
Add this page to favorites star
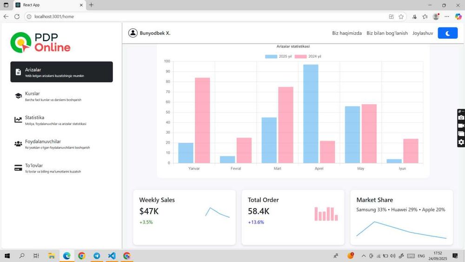click(x=401, y=17)
